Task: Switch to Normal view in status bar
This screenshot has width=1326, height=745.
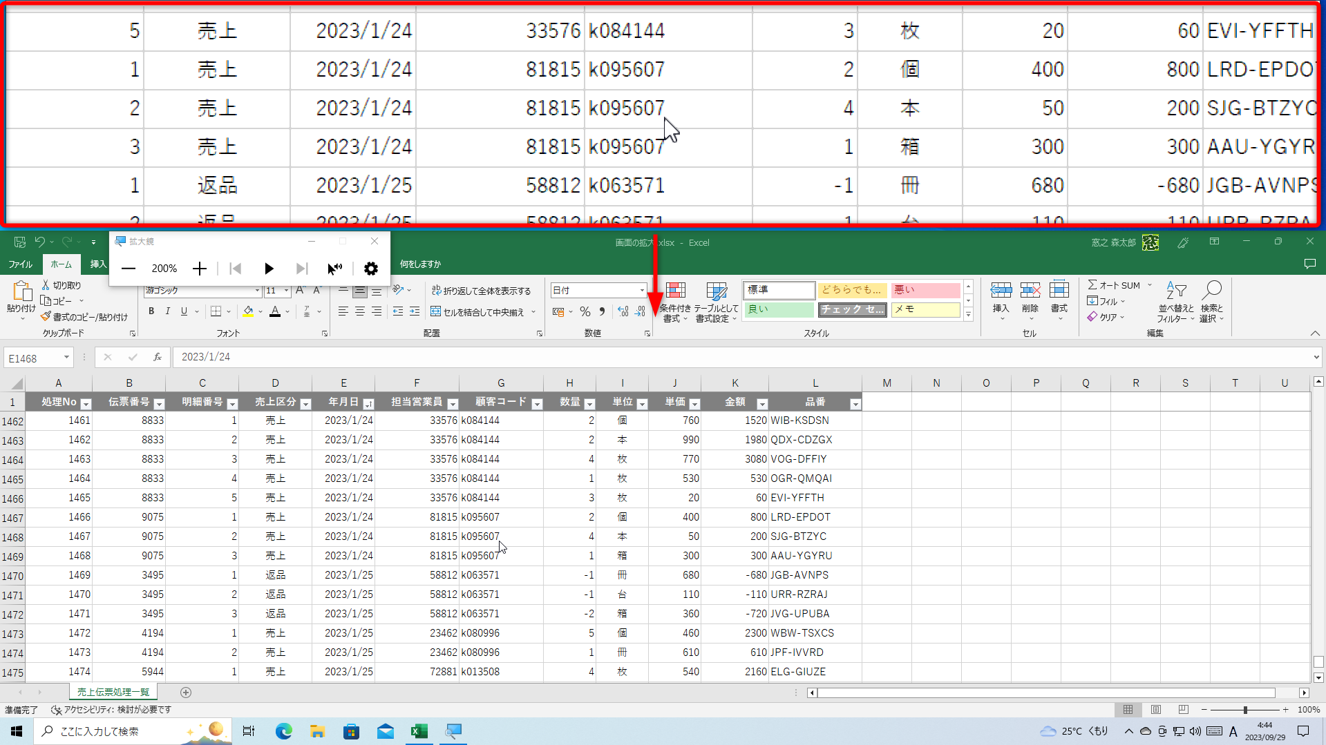Action: pyautogui.click(x=1128, y=710)
